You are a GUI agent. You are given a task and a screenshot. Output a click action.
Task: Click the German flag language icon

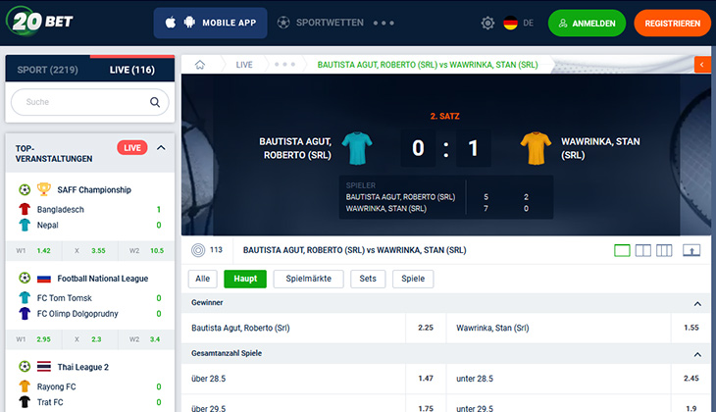pos(510,23)
